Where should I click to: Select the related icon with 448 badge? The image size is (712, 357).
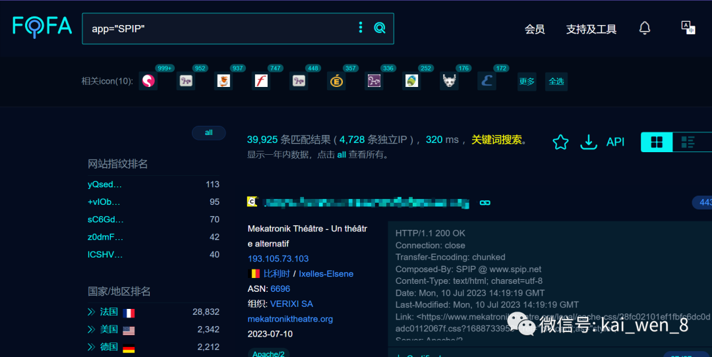(299, 81)
